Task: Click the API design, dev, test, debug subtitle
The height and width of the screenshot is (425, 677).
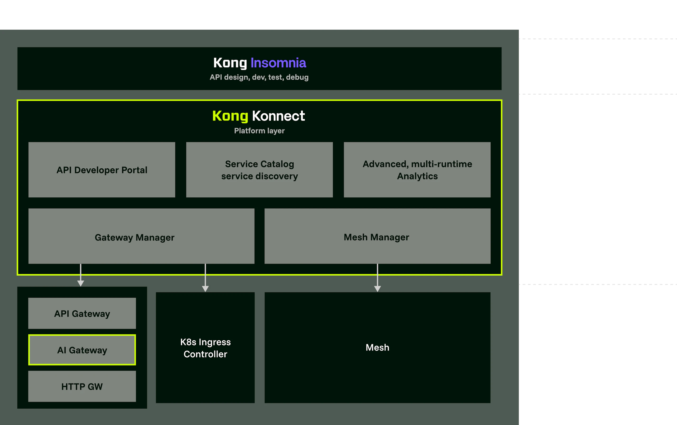Action: tap(259, 77)
